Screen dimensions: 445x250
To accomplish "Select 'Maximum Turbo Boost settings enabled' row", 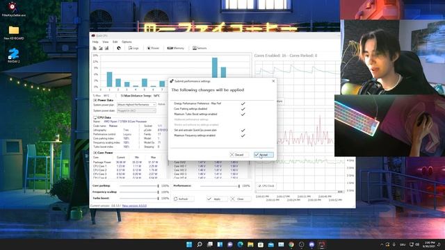I will point(209,114).
